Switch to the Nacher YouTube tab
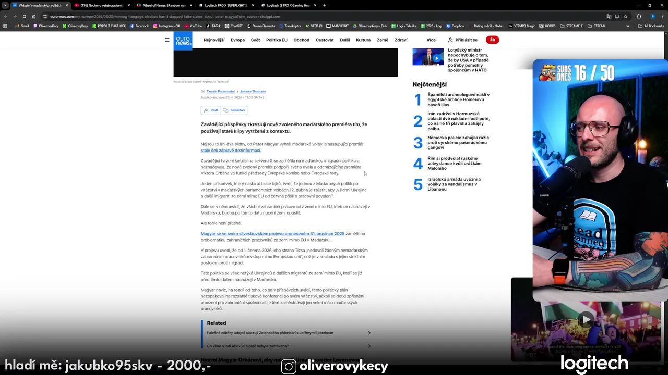 (x=102, y=5)
